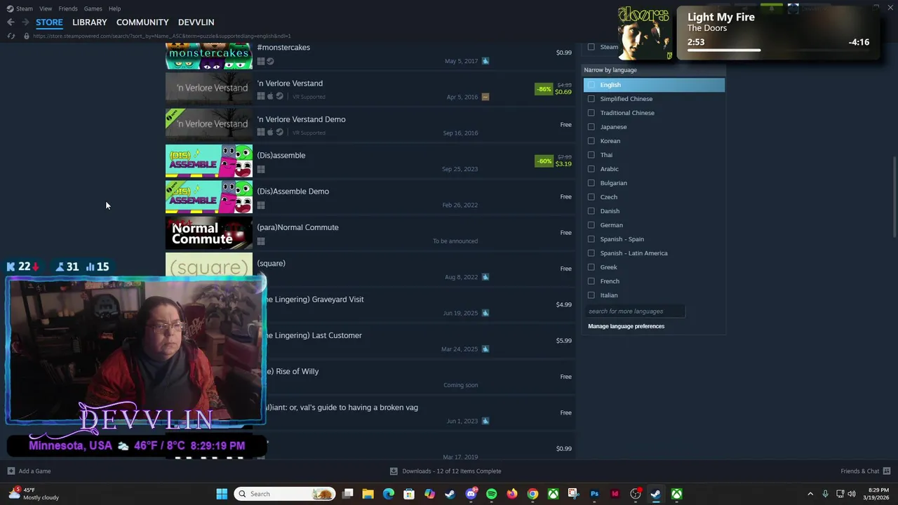Open the Games menu
This screenshot has height=505, width=898.
[x=93, y=8]
